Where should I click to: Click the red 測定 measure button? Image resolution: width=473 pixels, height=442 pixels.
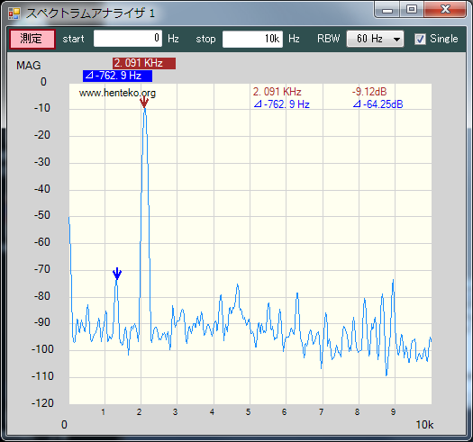pos(32,39)
